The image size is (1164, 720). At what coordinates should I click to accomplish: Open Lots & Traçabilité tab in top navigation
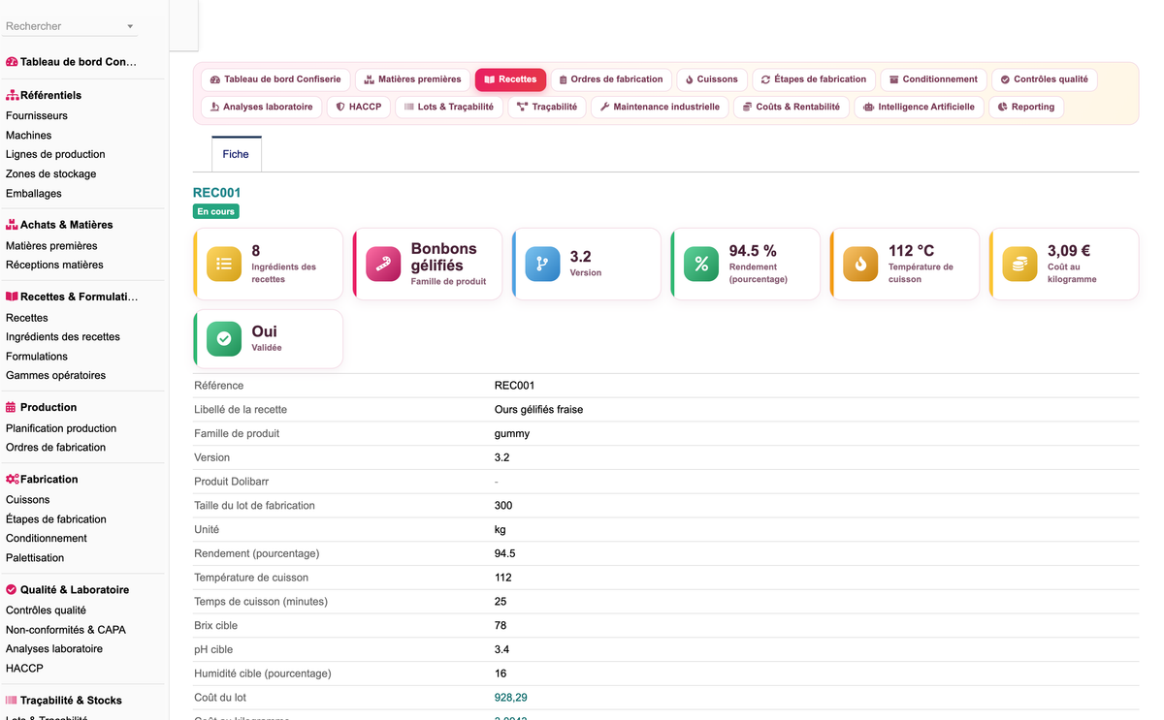coord(449,107)
